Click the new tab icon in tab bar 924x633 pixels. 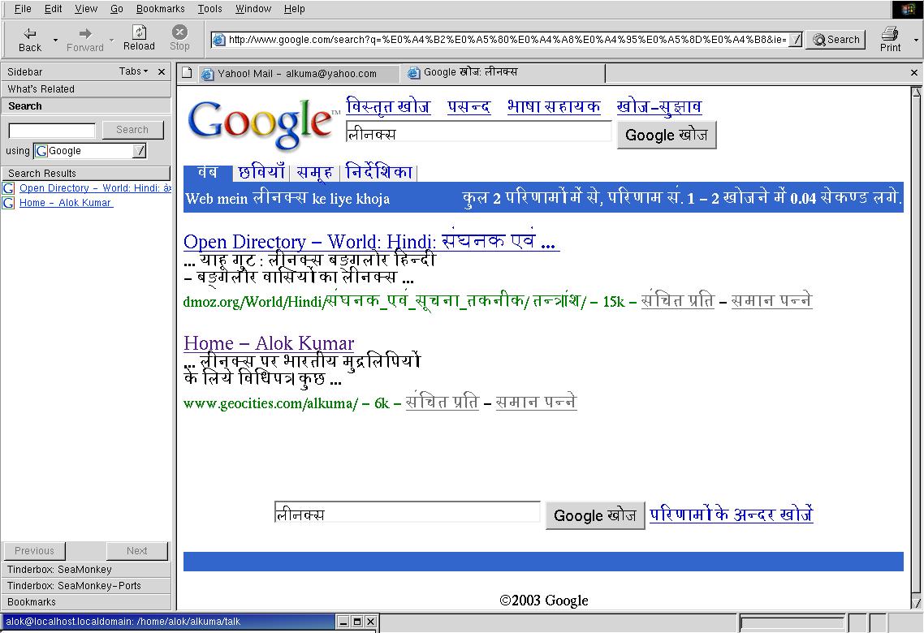(x=188, y=72)
